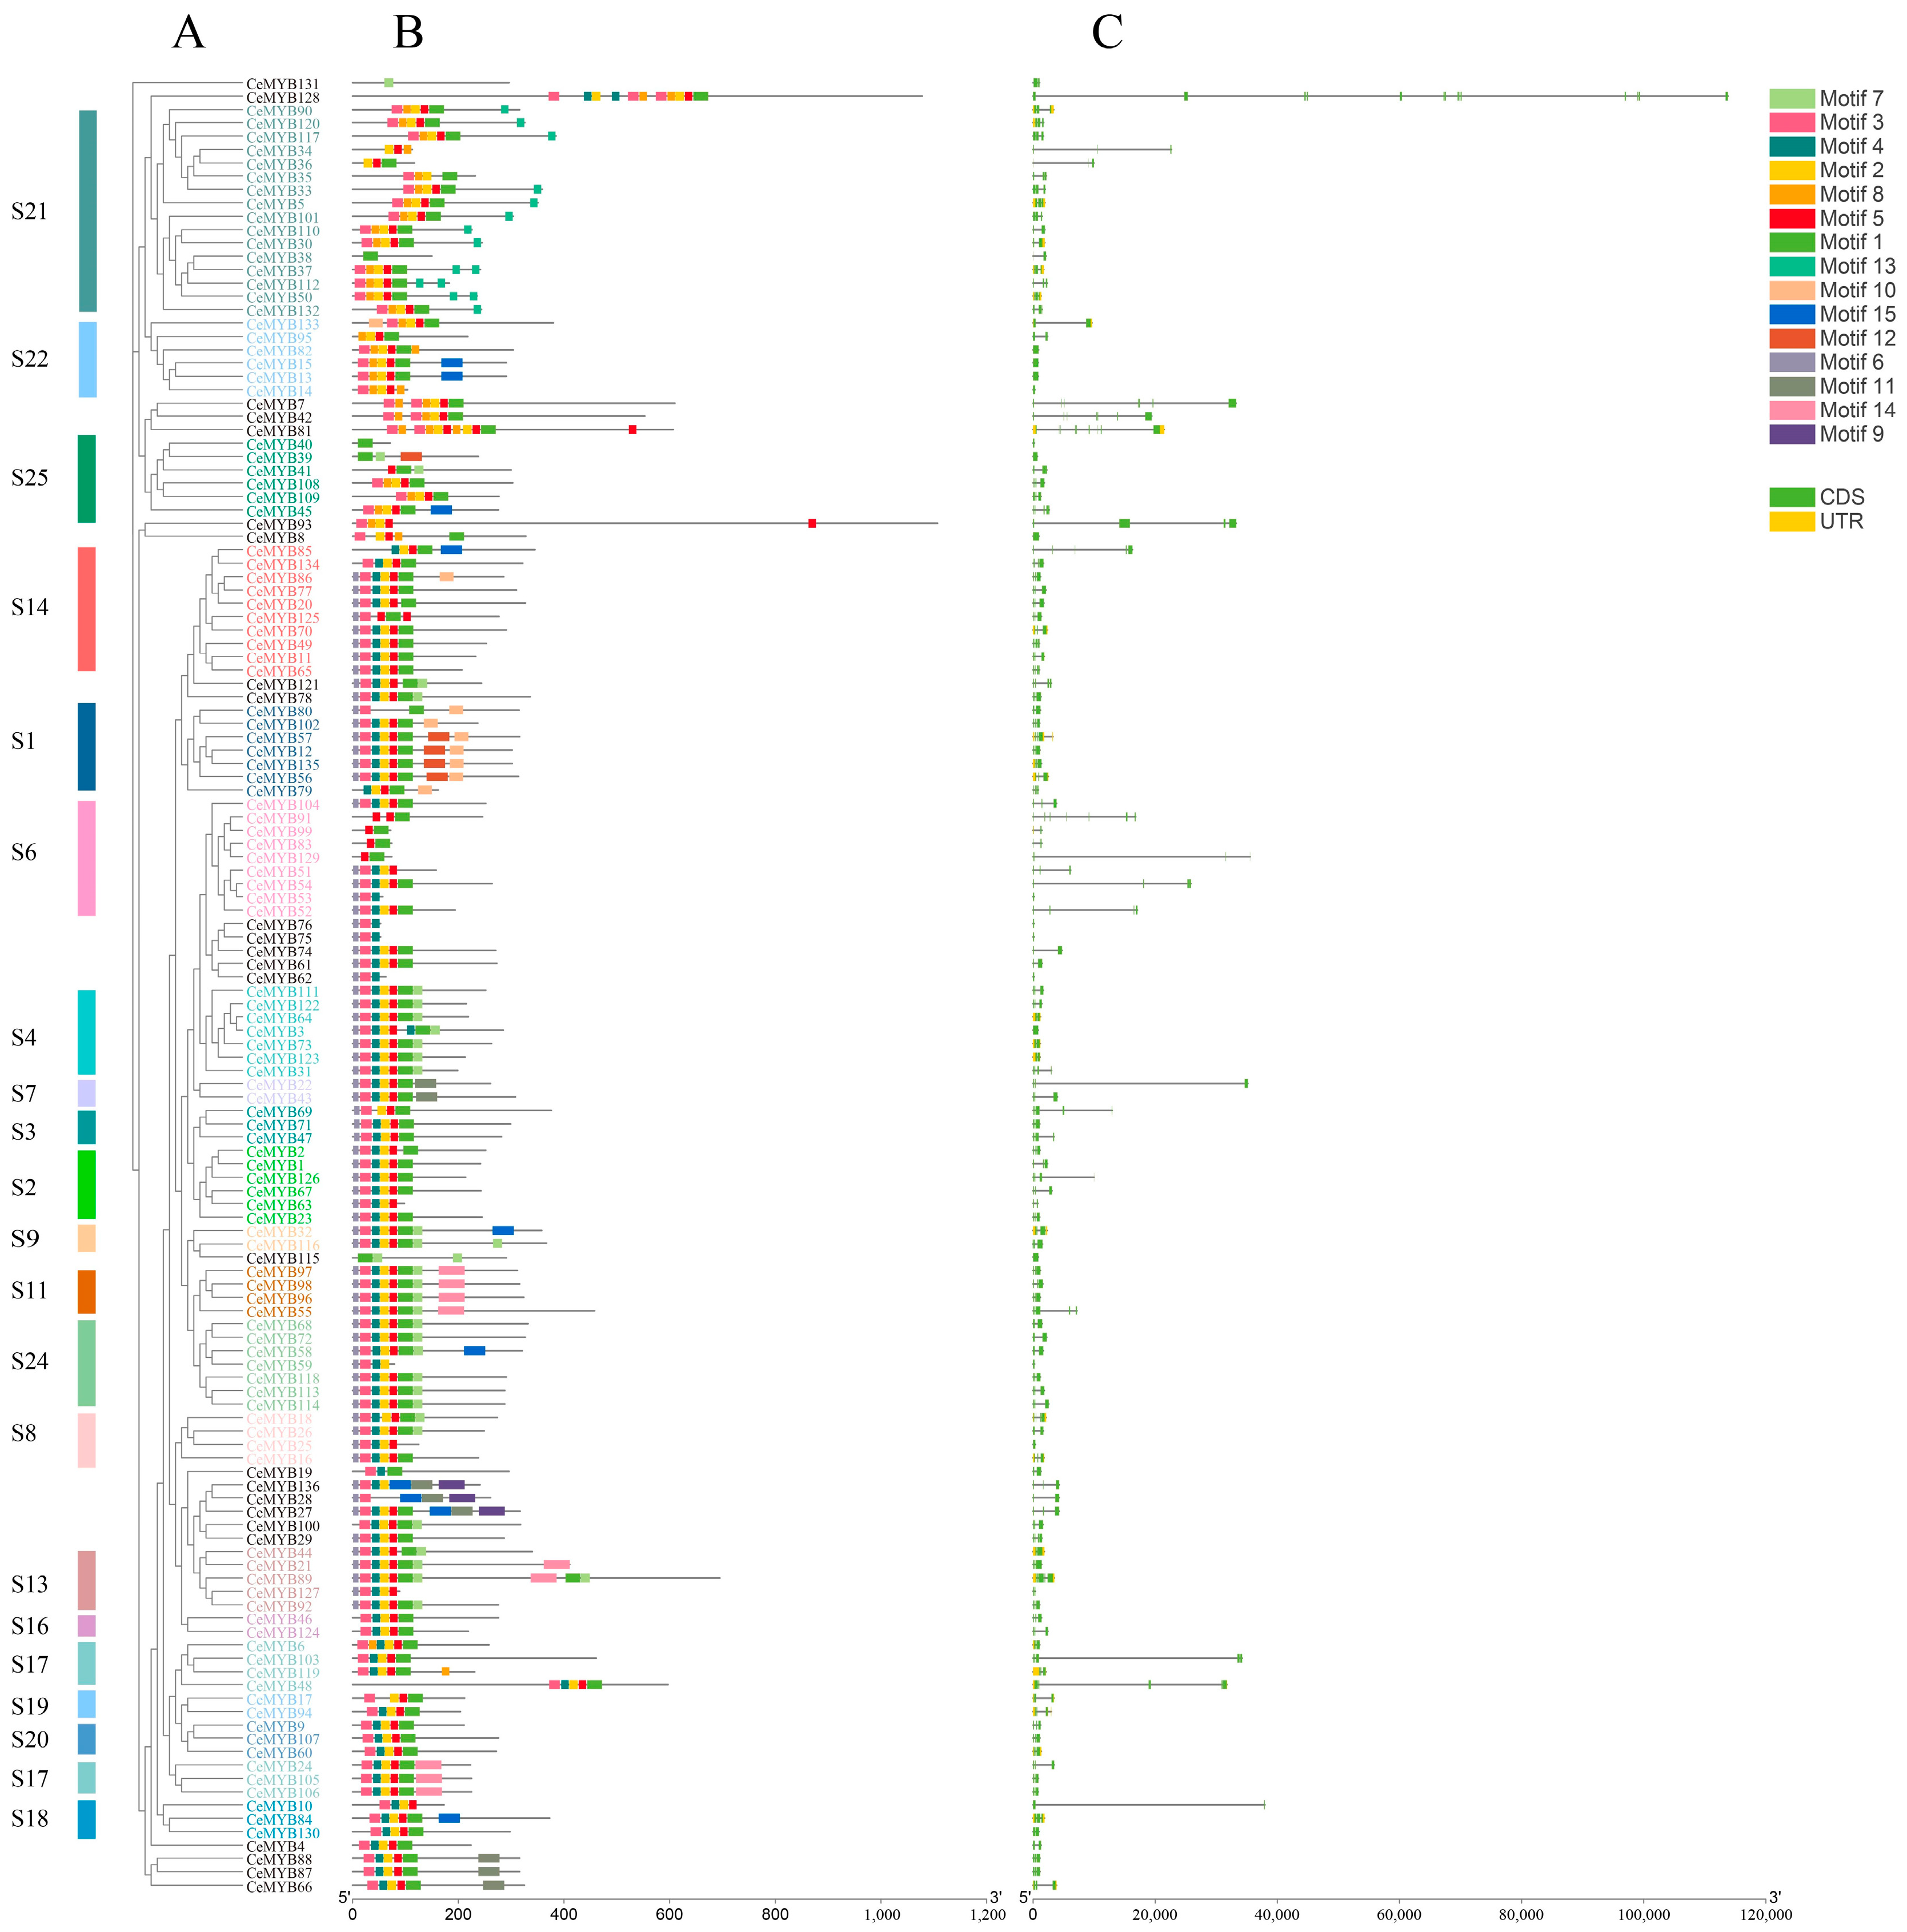
Task: Click the Motif 13 legend label
Action: pos(1857,266)
